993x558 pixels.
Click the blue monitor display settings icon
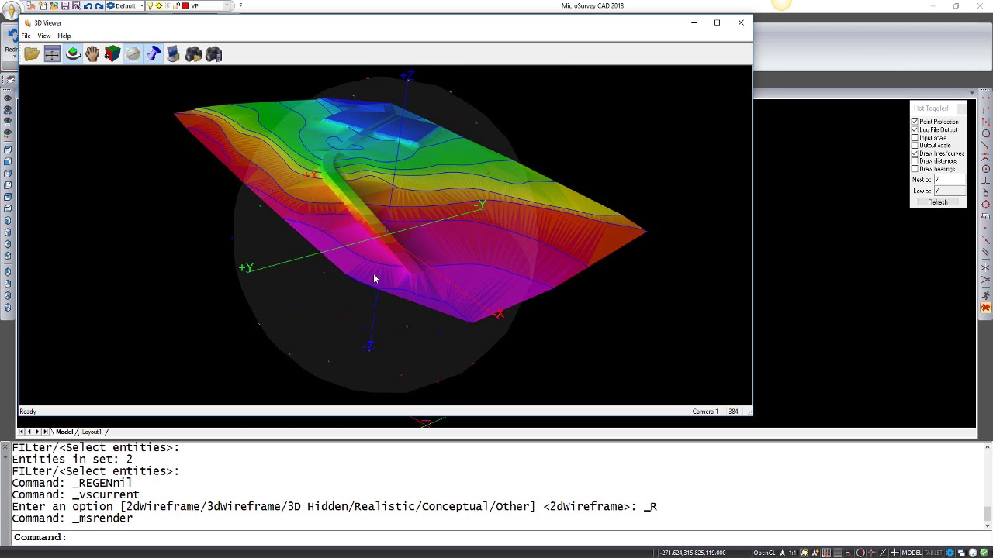[x=173, y=53]
